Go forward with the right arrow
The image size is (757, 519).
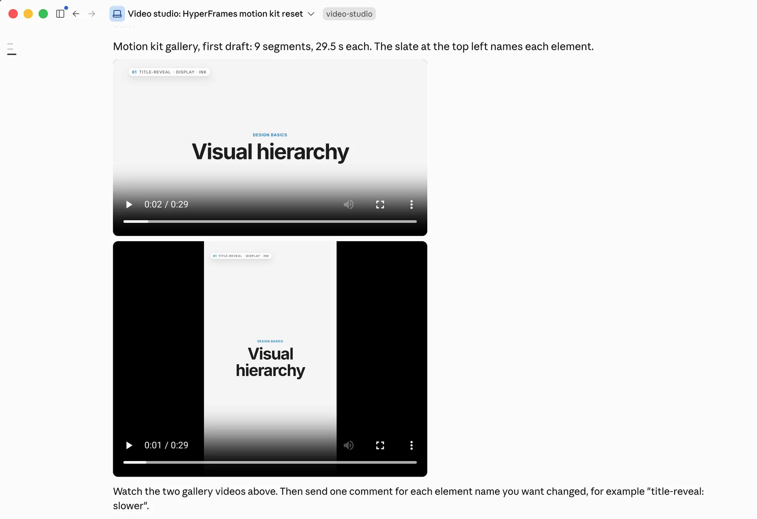tap(92, 14)
